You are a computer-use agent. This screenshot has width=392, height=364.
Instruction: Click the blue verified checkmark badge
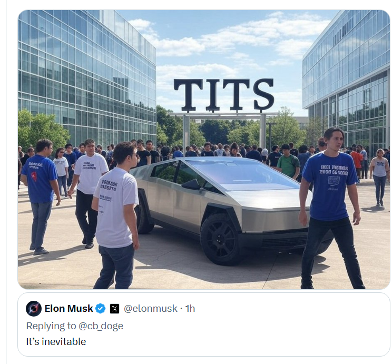[101, 309]
